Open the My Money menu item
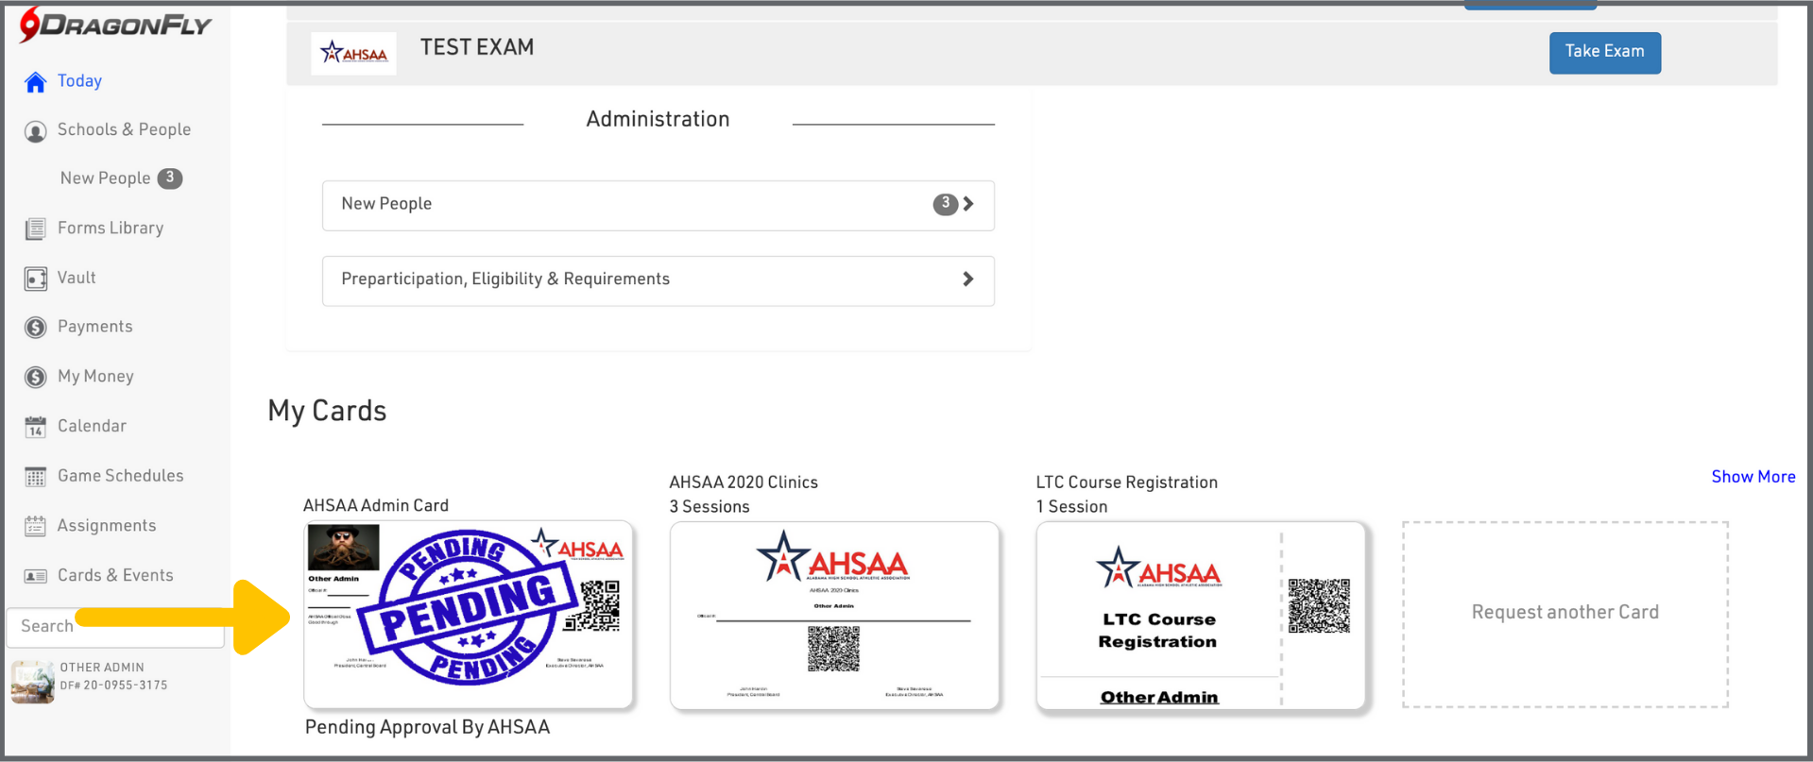Screen dimensions: 1813x762 pos(95,377)
